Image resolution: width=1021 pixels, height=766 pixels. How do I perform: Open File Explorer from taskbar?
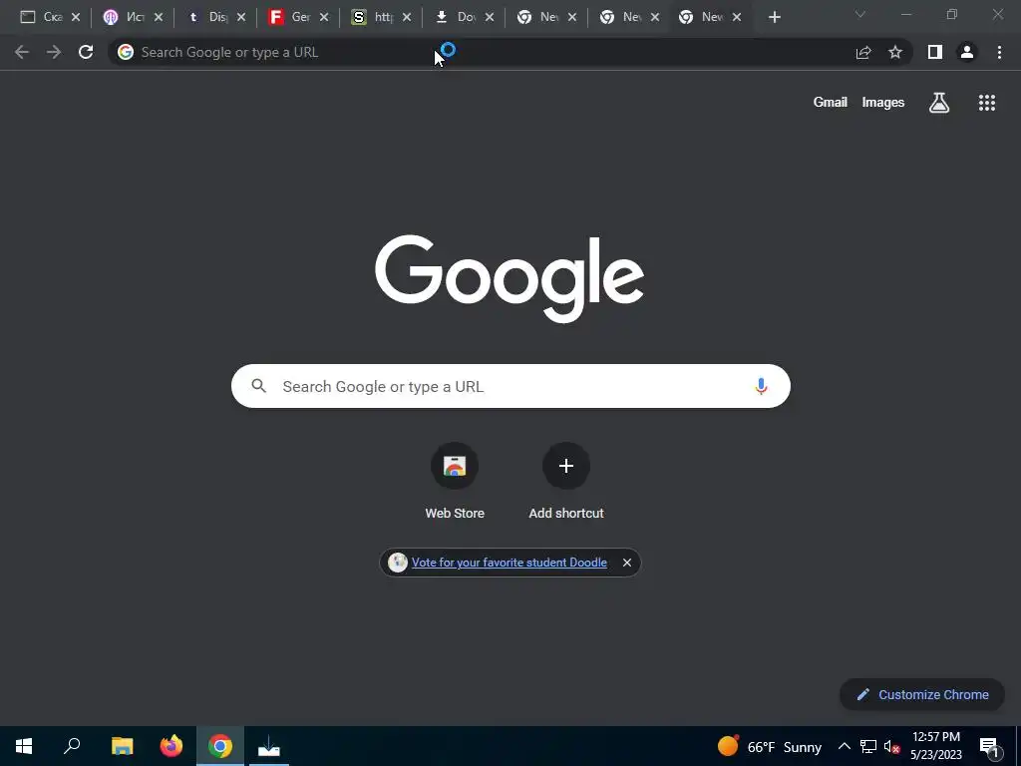pyautogui.click(x=122, y=746)
